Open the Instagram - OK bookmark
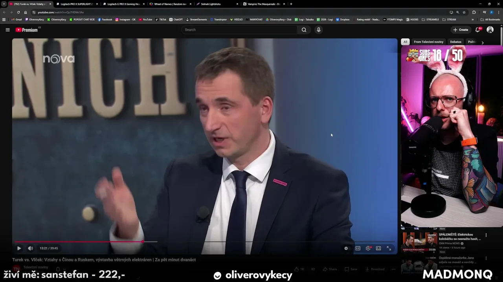Viewport: 503px width, 282px height. [x=125, y=19]
